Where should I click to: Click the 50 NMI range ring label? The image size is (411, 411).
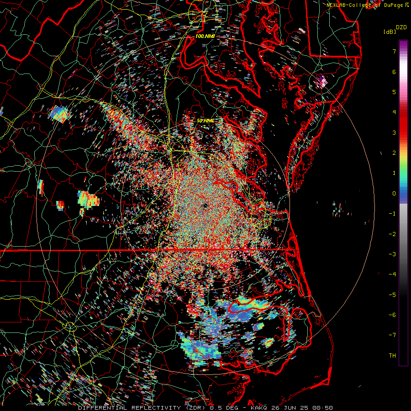(x=205, y=121)
